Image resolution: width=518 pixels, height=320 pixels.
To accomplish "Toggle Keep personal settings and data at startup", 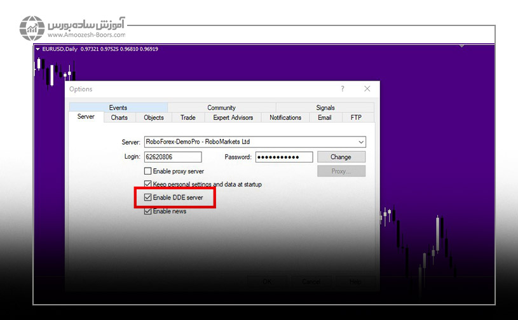I will pos(148,184).
